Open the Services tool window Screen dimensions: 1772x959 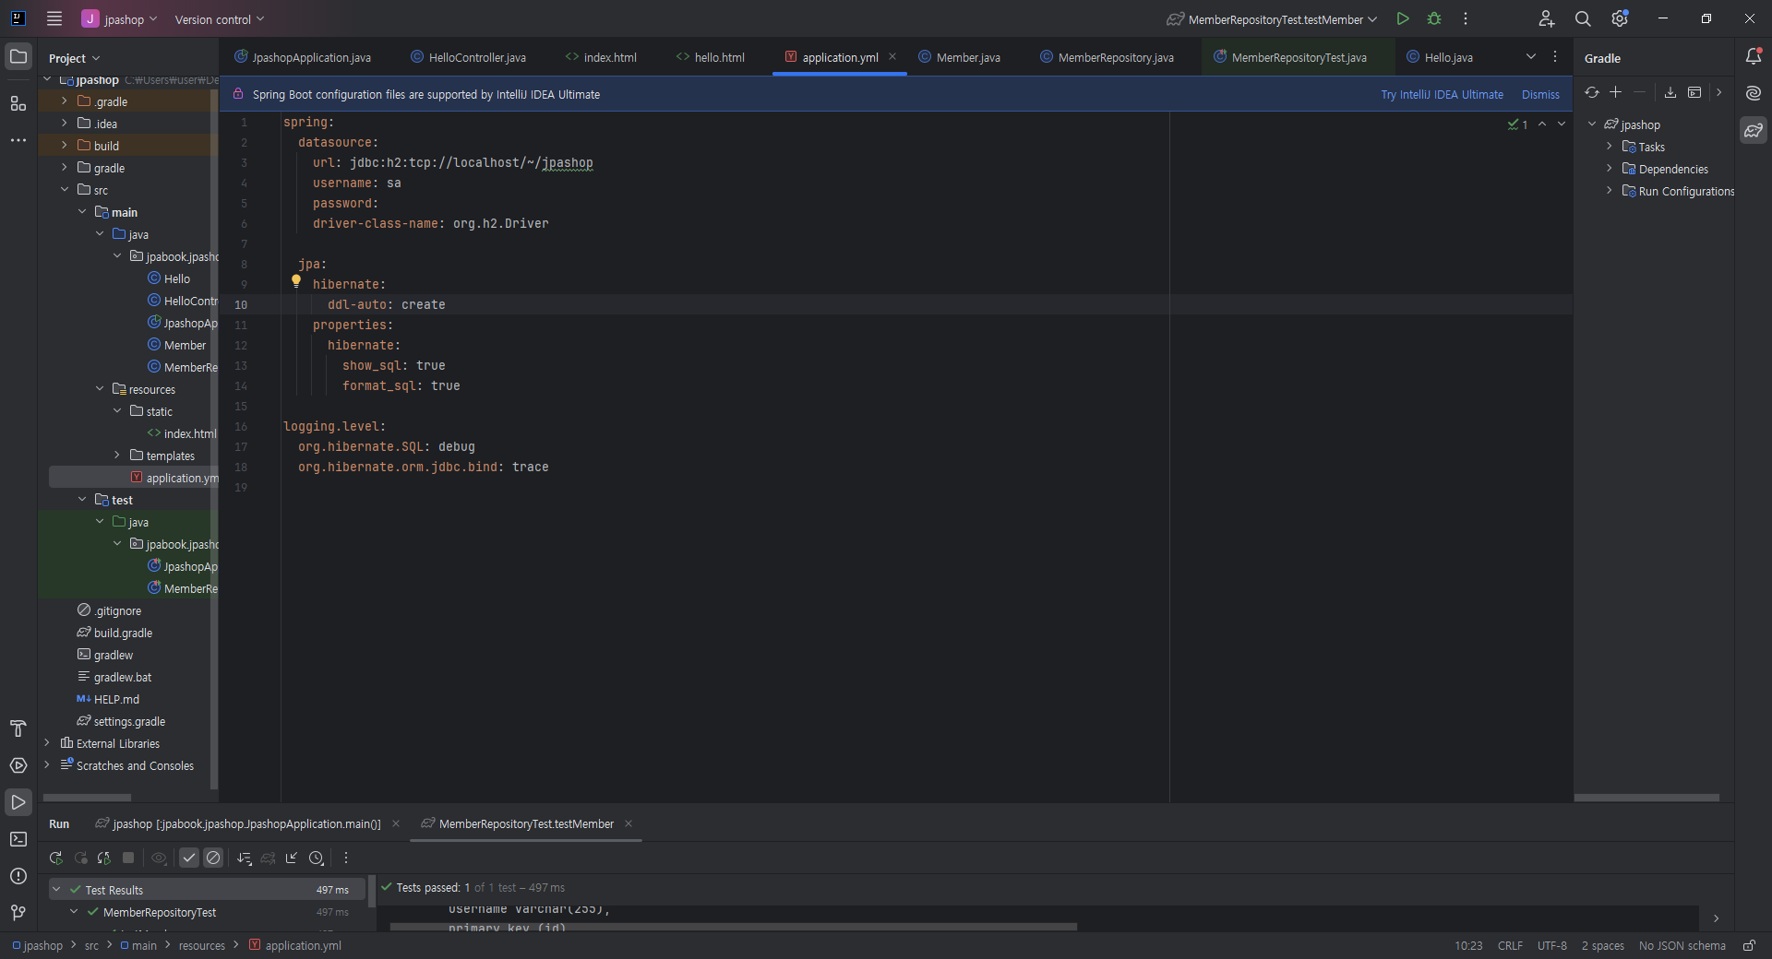click(18, 765)
